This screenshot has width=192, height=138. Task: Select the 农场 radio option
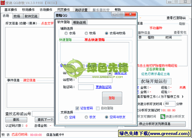(x=66, y=33)
